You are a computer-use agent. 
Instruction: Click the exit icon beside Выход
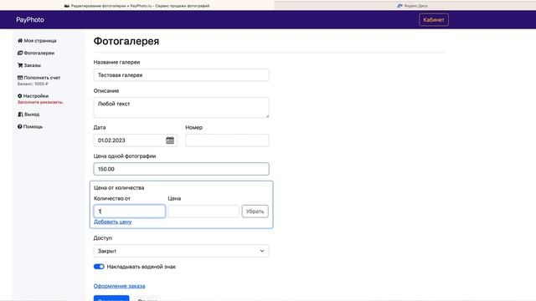point(20,115)
